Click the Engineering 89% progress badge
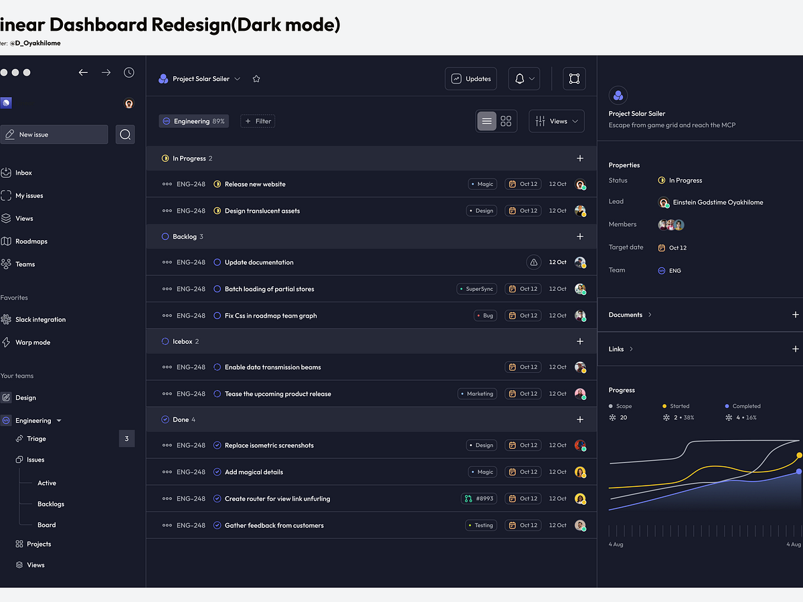The height and width of the screenshot is (602, 803). [193, 121]
